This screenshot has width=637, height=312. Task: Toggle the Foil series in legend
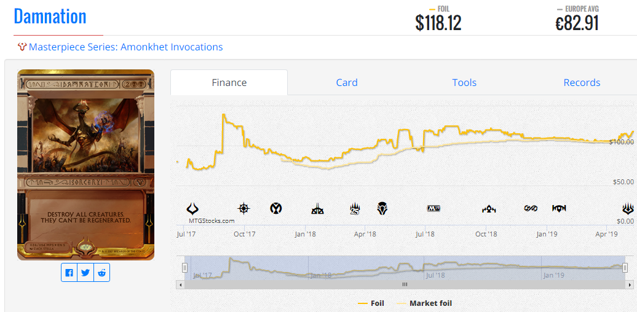pos(371,303)
